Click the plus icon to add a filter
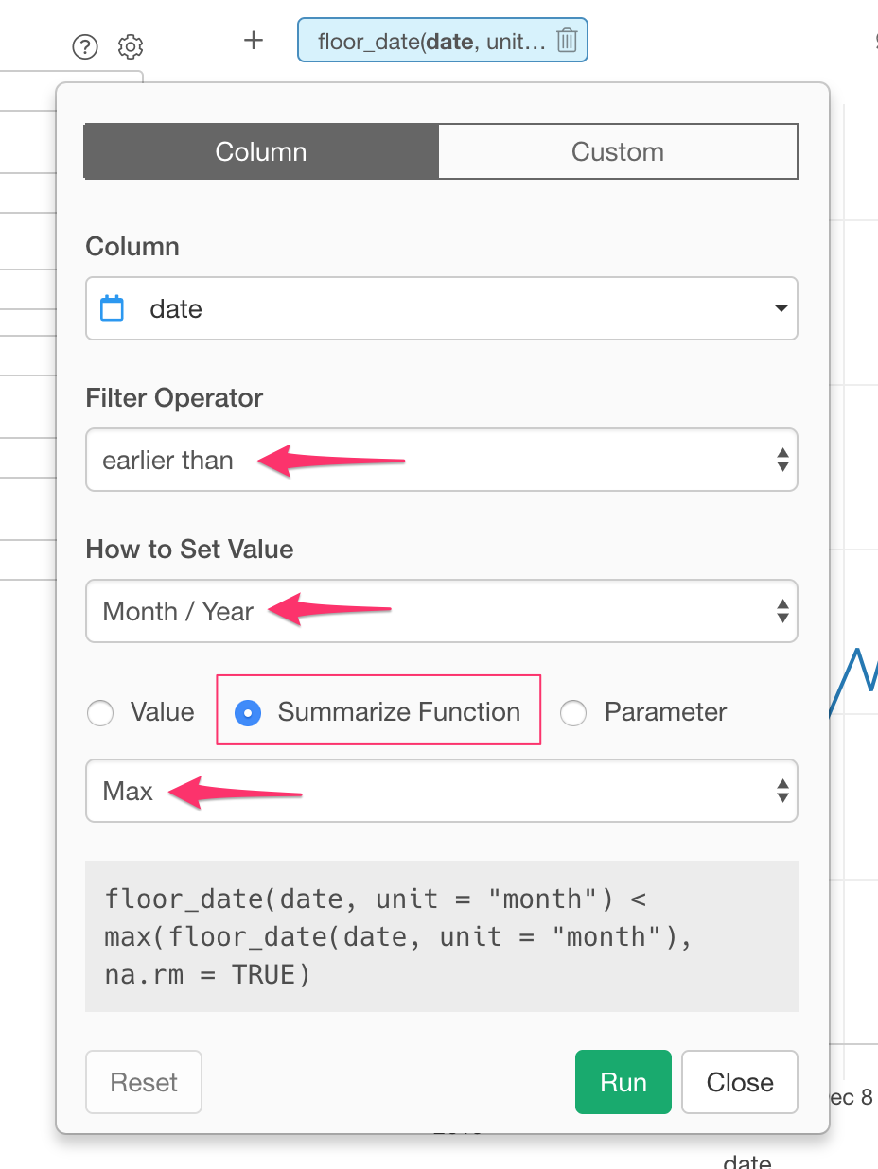This screenshot has height=1169, width=878. 253,41
